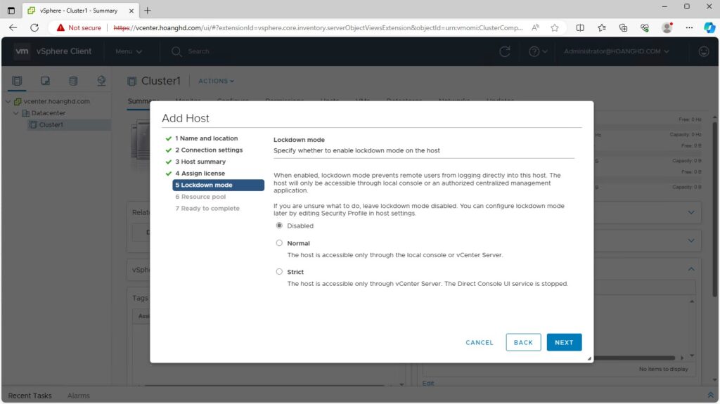Open the Alarms tab

pyautogui.click(x=79, y=396)
